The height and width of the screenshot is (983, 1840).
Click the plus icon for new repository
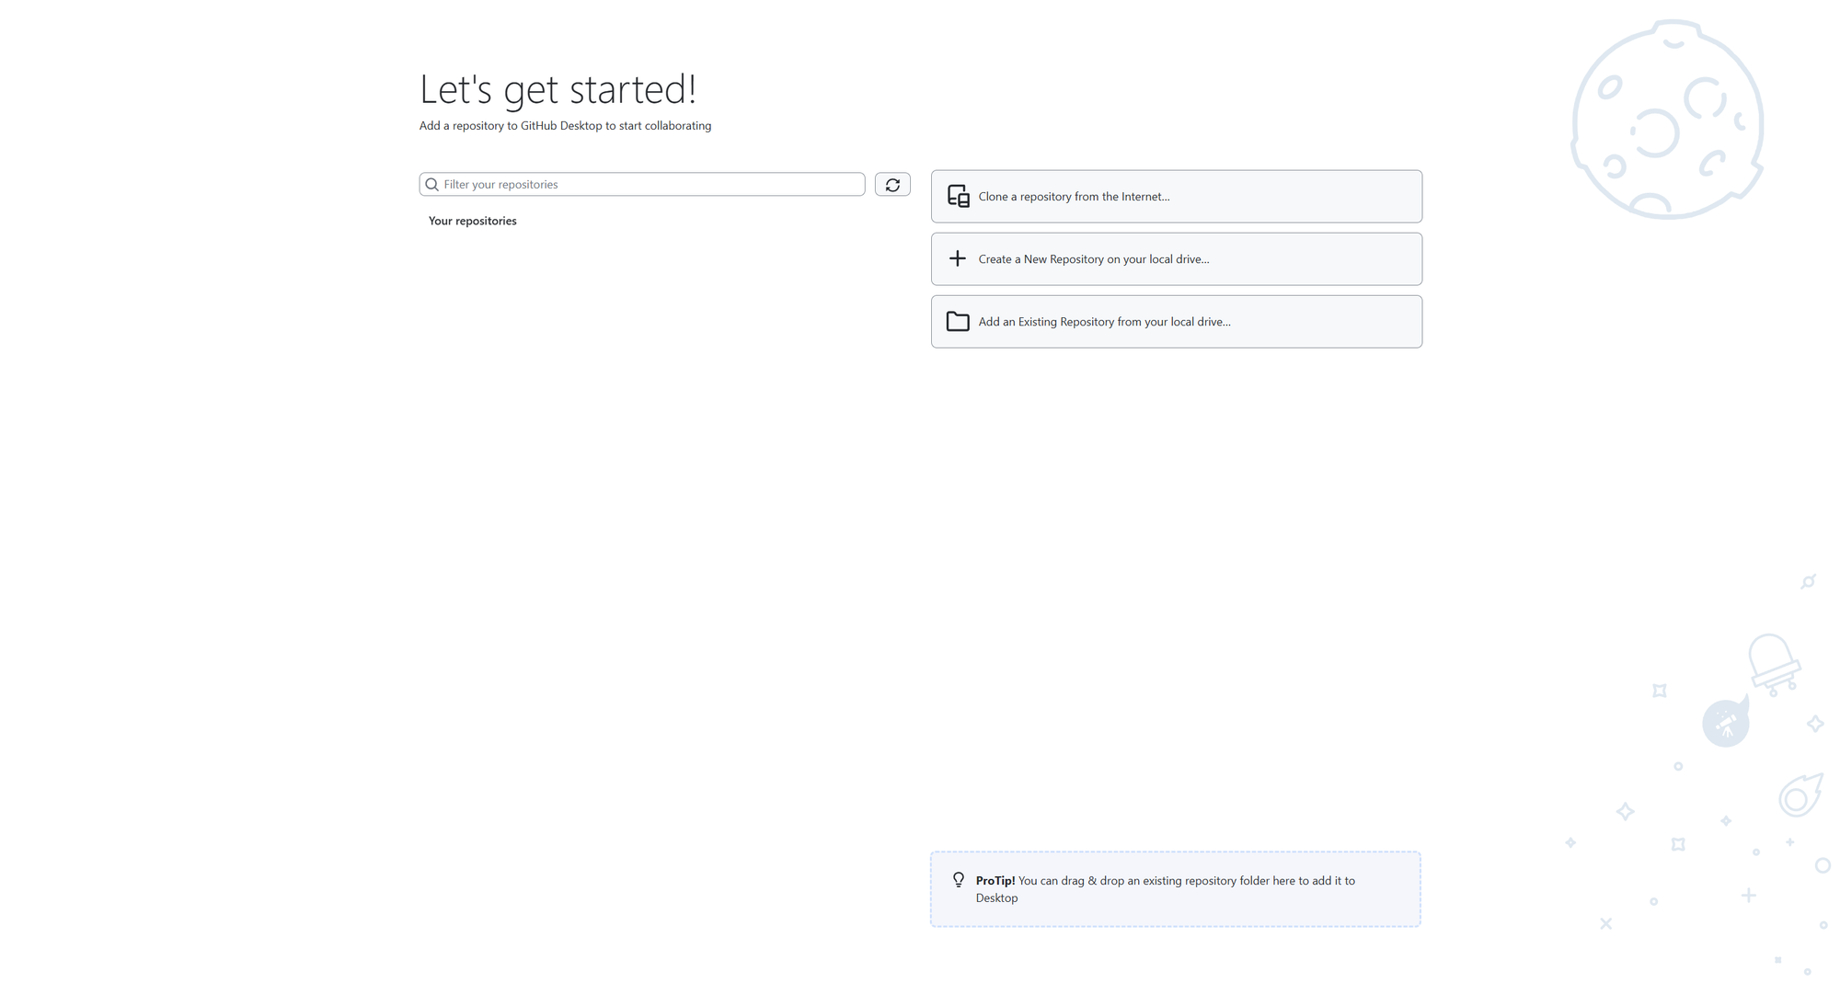tap(958, 258)
